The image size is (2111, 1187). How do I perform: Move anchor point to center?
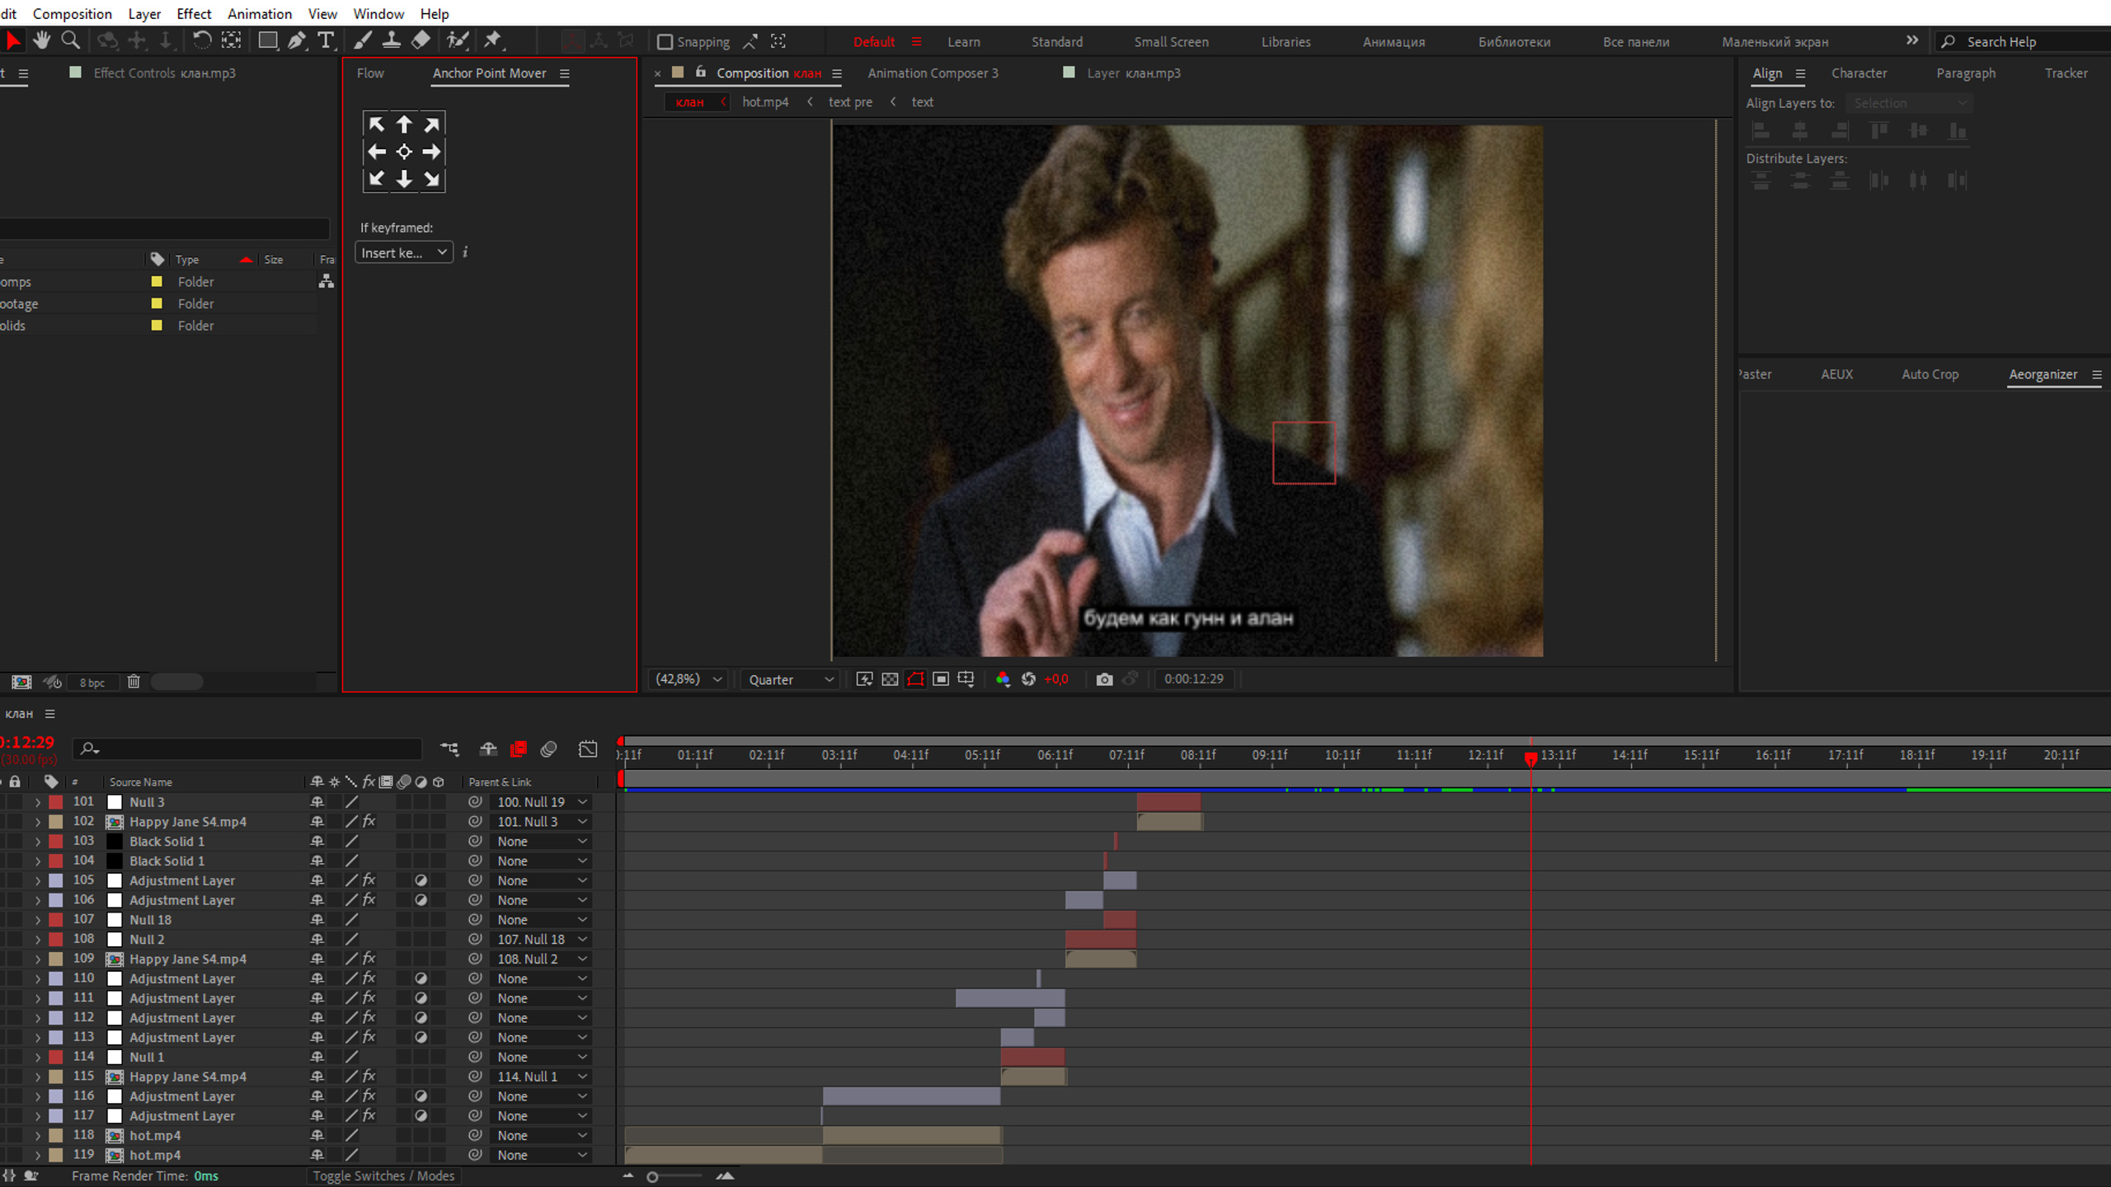pos(404,152)
